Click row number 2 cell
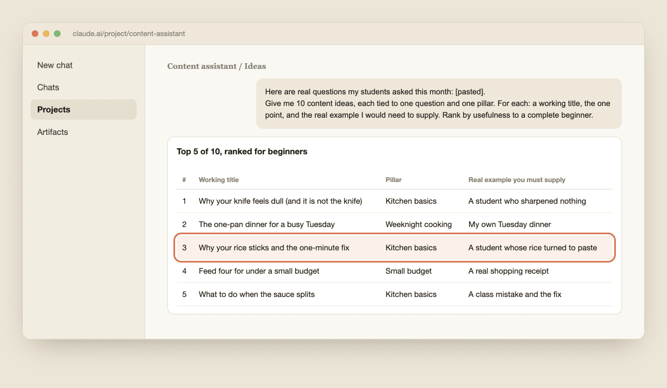 [185, 224]
